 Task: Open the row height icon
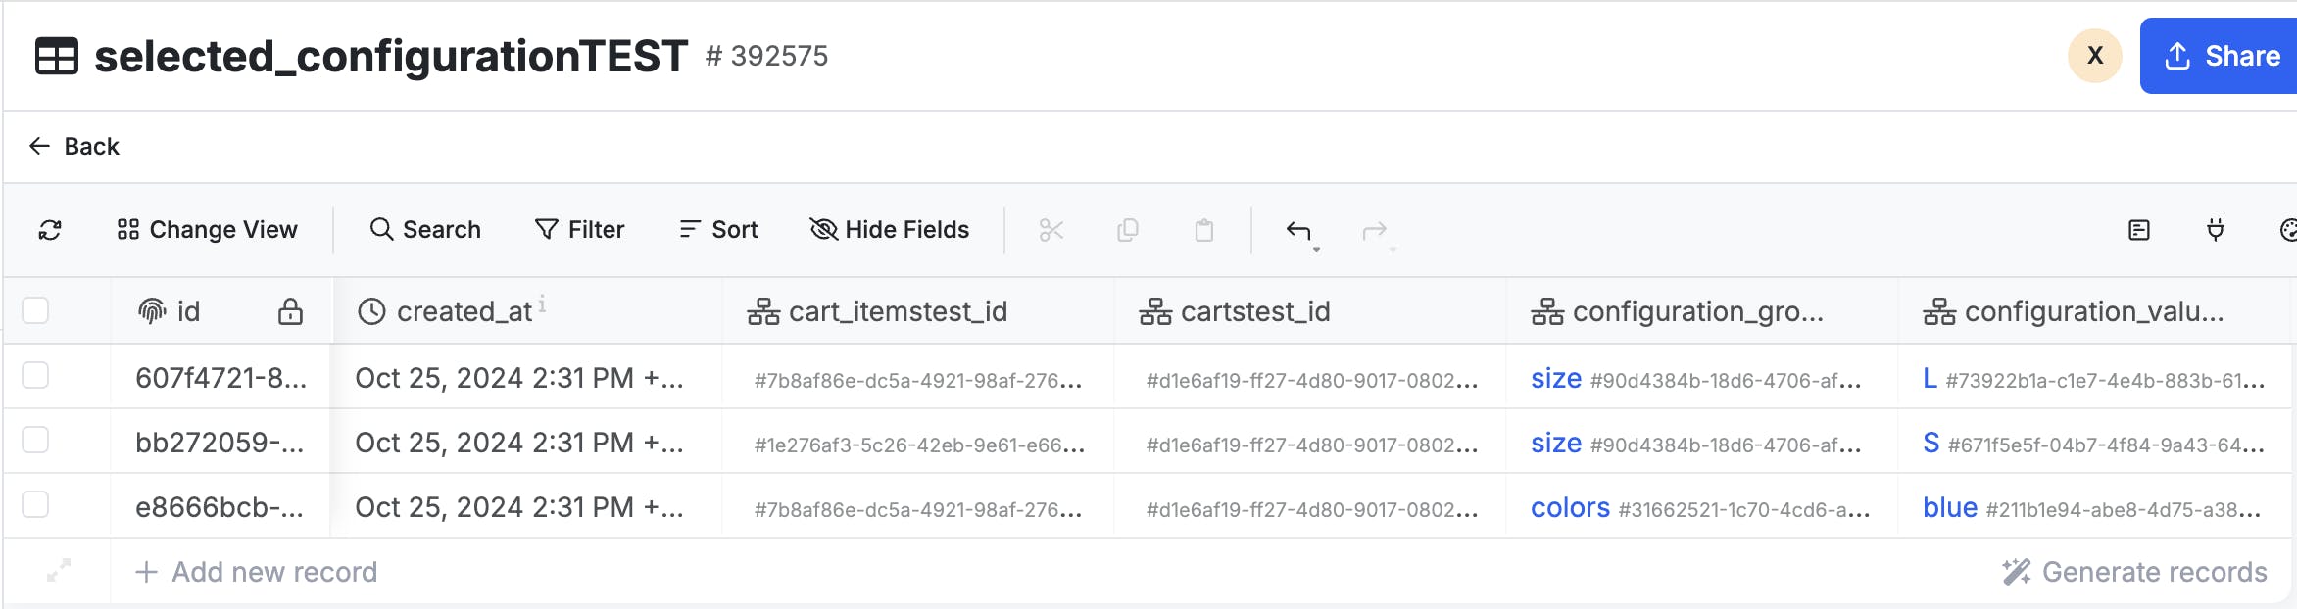click(x=2139, y=230)
